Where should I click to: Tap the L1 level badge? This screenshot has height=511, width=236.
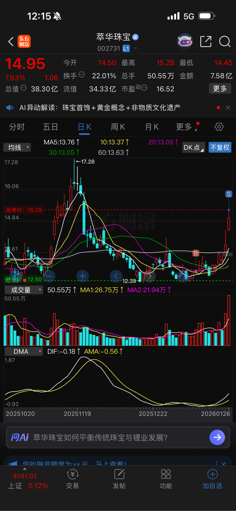126,48
